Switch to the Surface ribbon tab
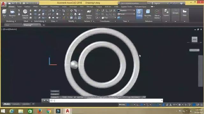Image resolution: width=204 pixels, height=114 pixels. [x=27, y=7]
